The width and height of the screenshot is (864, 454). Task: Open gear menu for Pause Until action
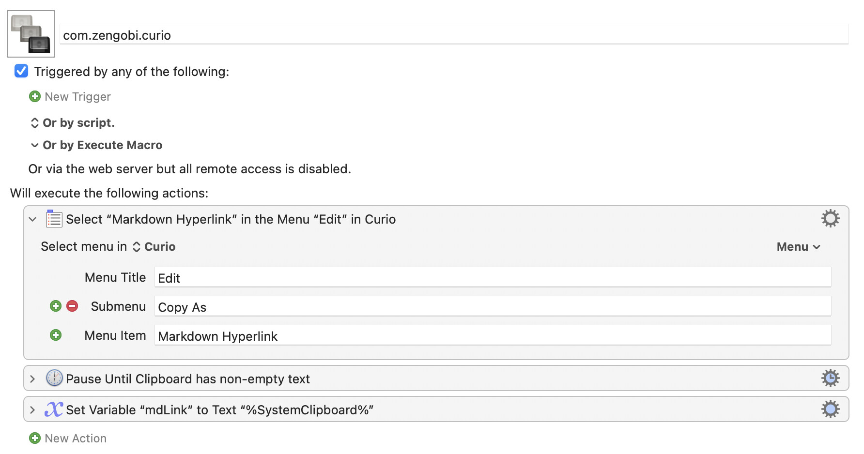pos(830,378)
